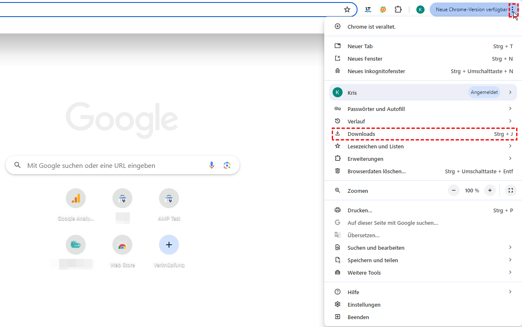
Task: Select Übersetzen... menu entry
Action: tap(423, 235)
